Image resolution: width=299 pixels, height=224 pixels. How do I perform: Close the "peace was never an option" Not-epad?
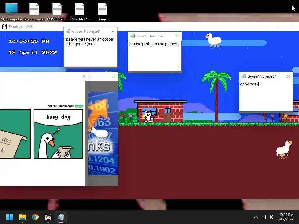pyautogui.click(x=113, y=31)
